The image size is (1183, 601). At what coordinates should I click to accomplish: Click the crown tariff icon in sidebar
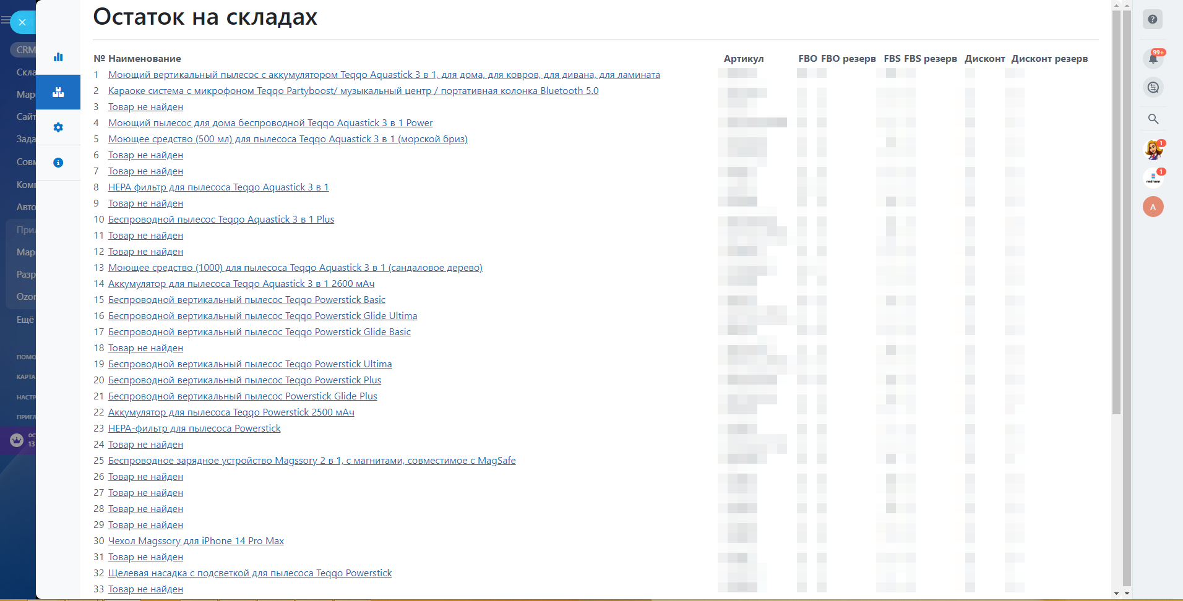pos(17,440)
